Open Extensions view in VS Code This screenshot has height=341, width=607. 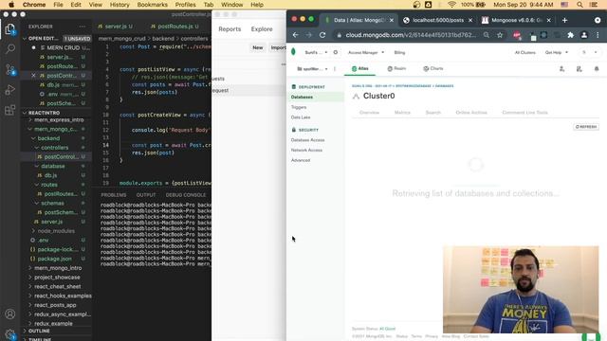(10, 110)
